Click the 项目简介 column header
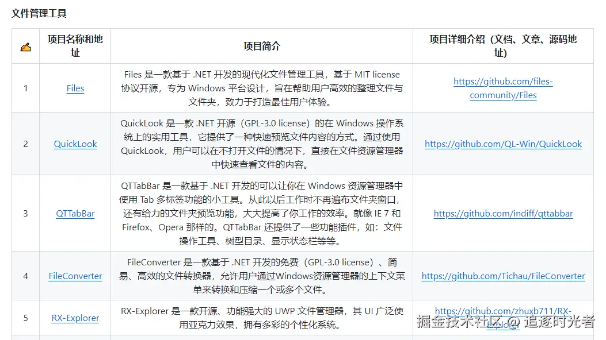 (262, 46)
